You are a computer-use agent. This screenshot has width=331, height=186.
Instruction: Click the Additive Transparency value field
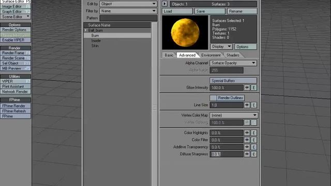(227, 147)
